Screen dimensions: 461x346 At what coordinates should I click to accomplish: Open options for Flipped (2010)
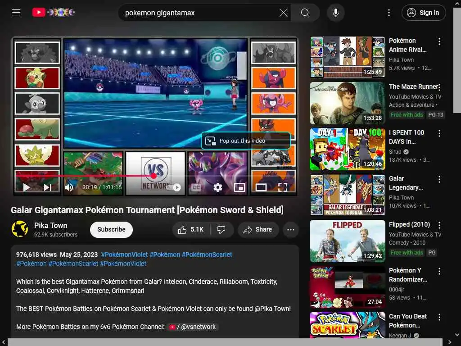pyautogui.click(x=439, y=225)
